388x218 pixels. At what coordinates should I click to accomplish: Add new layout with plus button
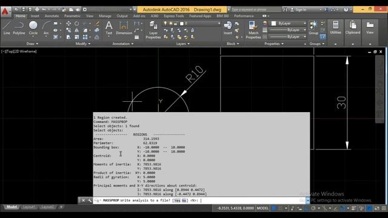click(x=61, y=207)
